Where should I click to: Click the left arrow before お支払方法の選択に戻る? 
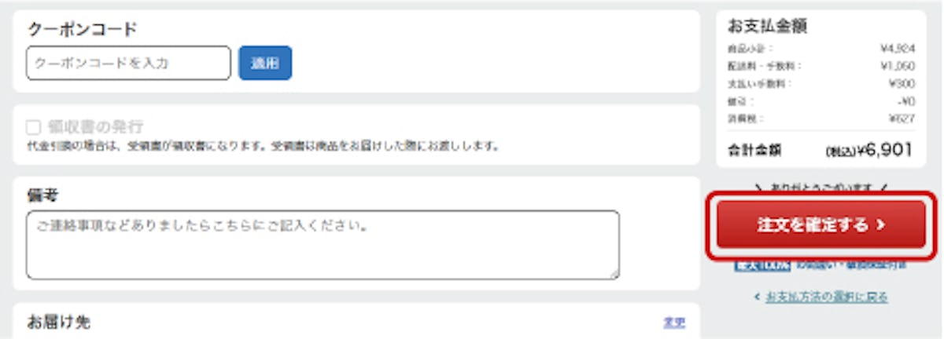point(757,297)
